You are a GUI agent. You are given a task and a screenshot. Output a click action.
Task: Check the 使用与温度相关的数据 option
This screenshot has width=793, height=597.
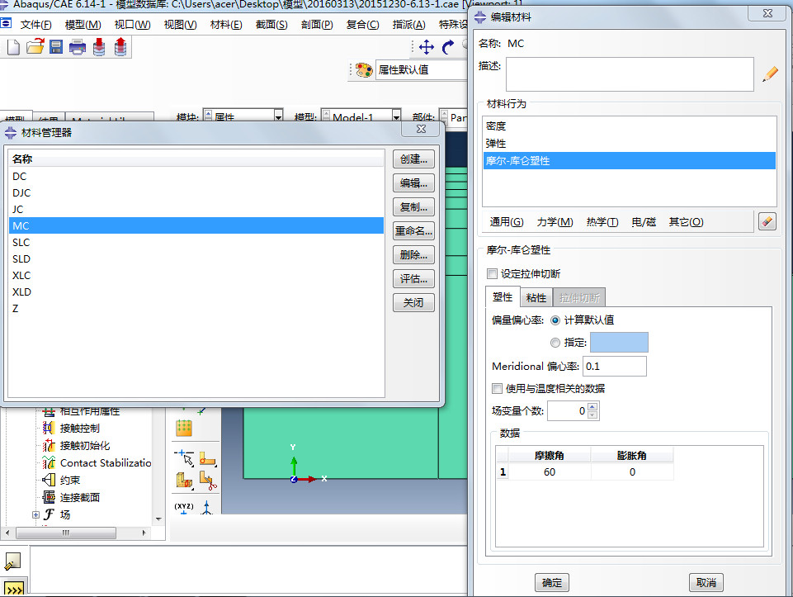(497, 388)
